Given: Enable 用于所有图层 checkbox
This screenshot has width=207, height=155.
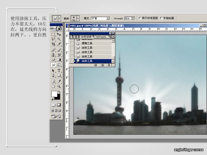Looking at the screenshot, I should pyautogui.click(x=140, y=18).
